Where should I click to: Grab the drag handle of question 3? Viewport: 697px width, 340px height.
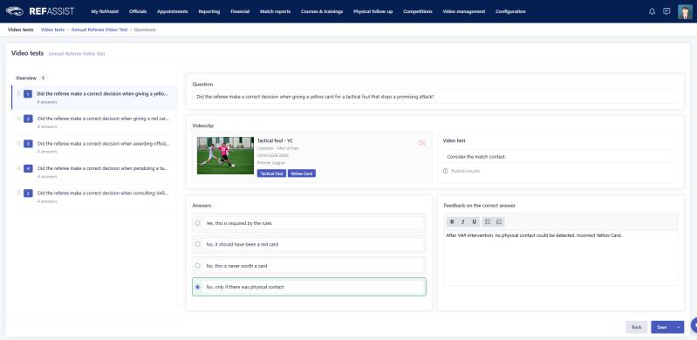tap(18, 144)
